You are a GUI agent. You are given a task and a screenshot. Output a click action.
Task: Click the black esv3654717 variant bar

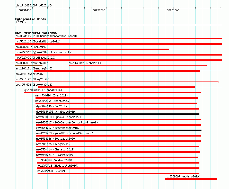pyautogui.click(x=119, y=130)
